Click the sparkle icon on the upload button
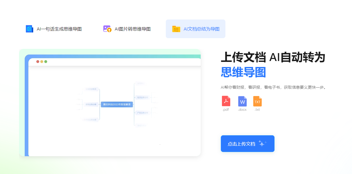 click(x=263, y=143)
